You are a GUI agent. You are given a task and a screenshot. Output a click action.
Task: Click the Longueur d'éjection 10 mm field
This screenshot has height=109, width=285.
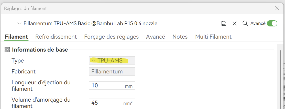tap(112, 85)
